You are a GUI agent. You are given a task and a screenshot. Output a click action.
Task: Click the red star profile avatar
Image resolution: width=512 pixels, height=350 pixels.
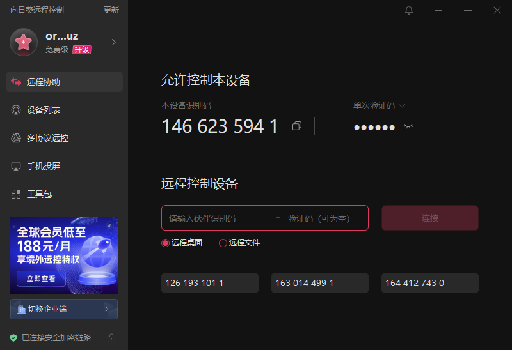(24, 42)
